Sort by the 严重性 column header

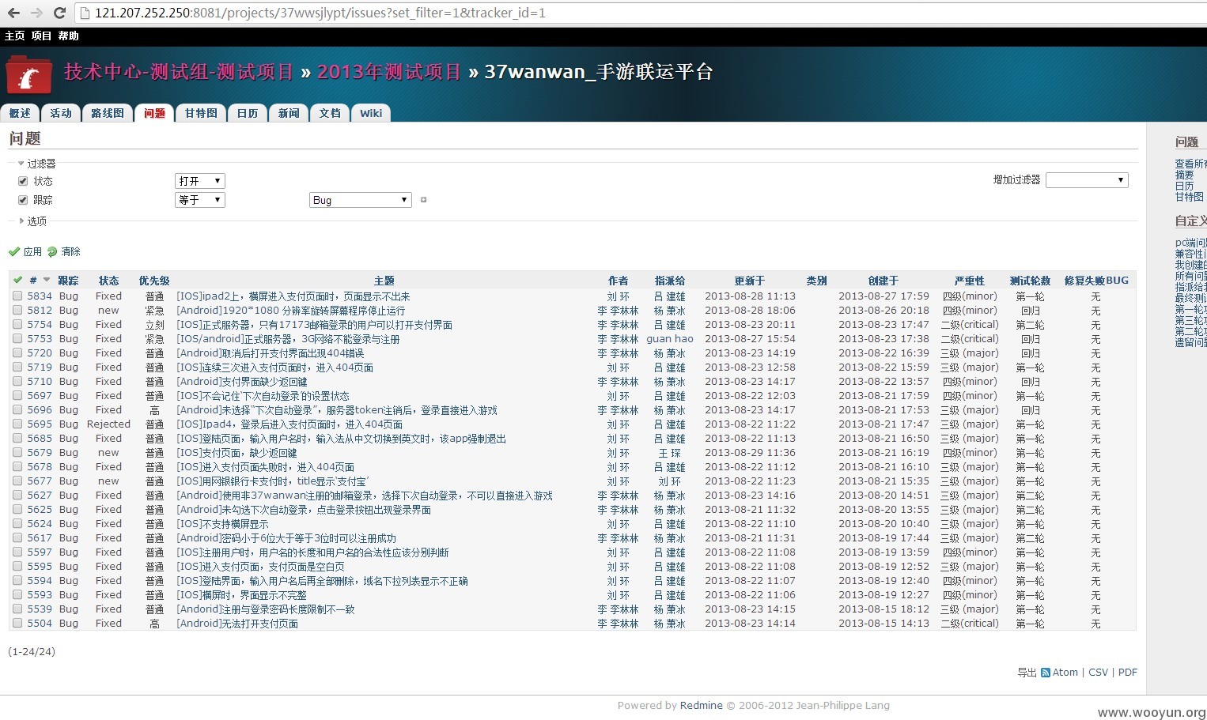click(969, 281)
